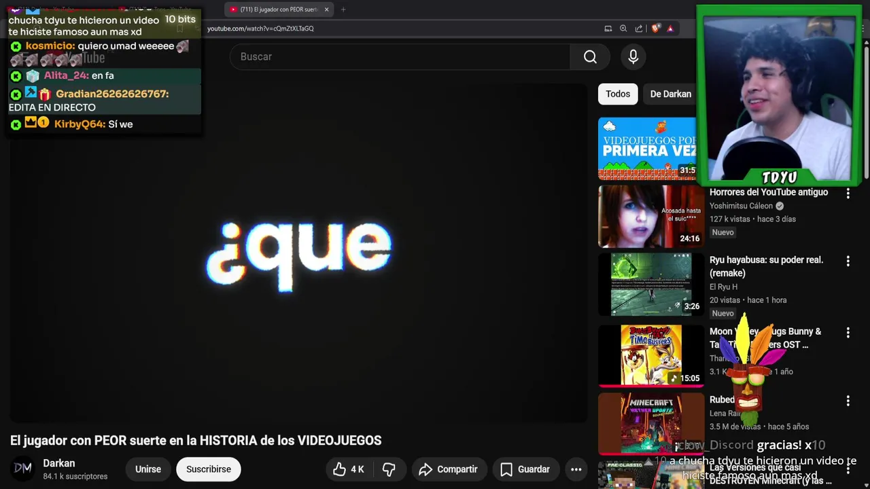Open Videojuegos por primera vez thumbnail
Screen dimensions: 870x489
pos(647,148)
